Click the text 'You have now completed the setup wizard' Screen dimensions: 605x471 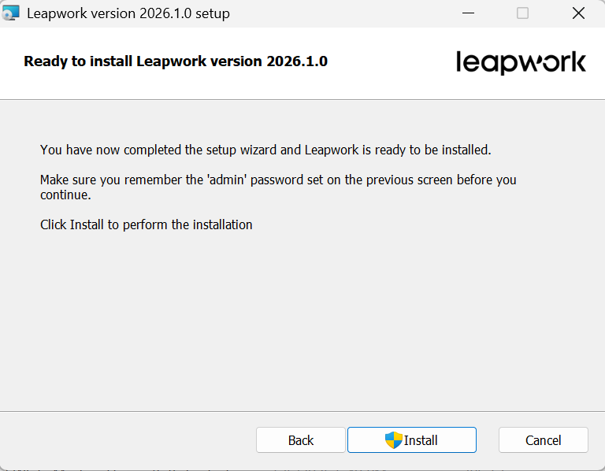158,150
